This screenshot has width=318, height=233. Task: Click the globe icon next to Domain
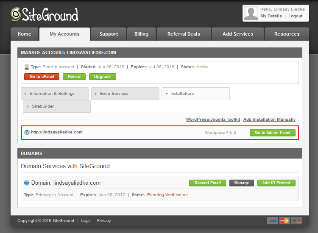click(x=27, y=183)
